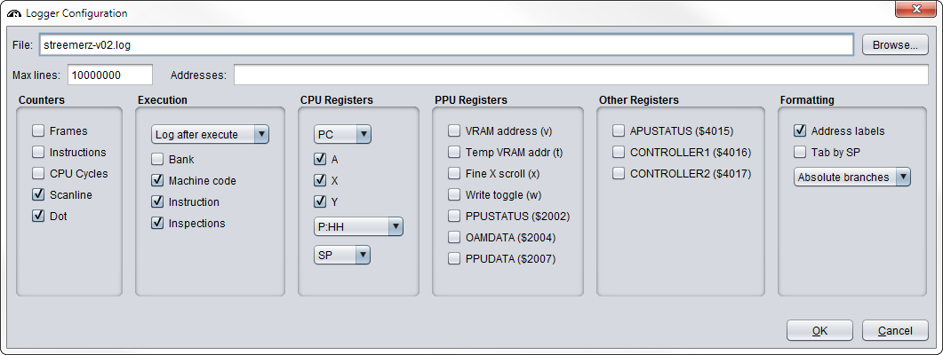This screenshot has width=943, height=355.
Task: Check PPUSTATUS ($2002) register
Action: click(454, 216)
